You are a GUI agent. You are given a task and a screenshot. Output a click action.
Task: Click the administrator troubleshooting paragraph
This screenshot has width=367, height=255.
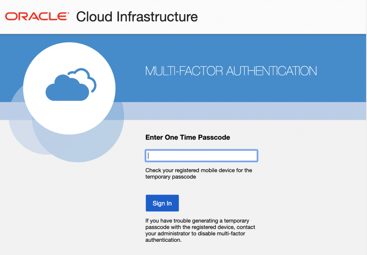[200, 230]
